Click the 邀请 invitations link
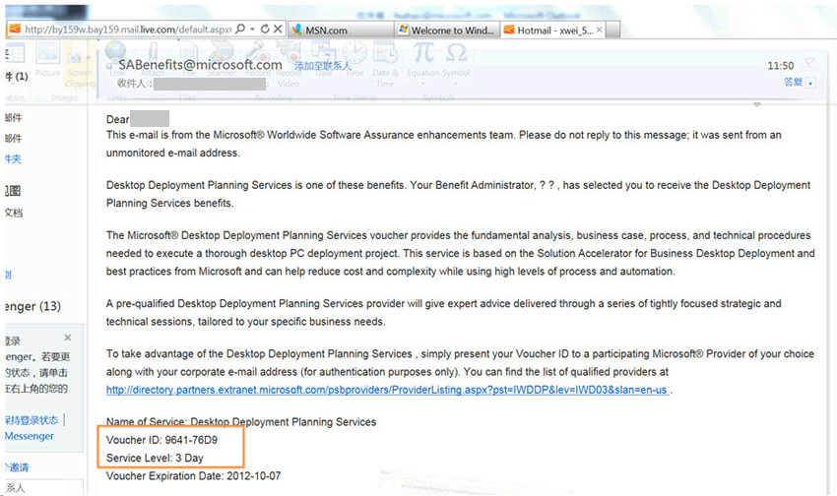 pos(18,467)
